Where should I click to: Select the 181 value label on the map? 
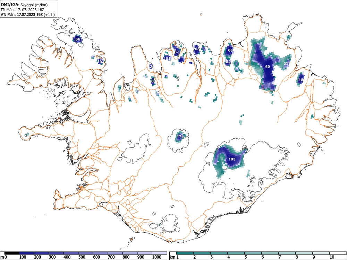[x=167, y=59]
